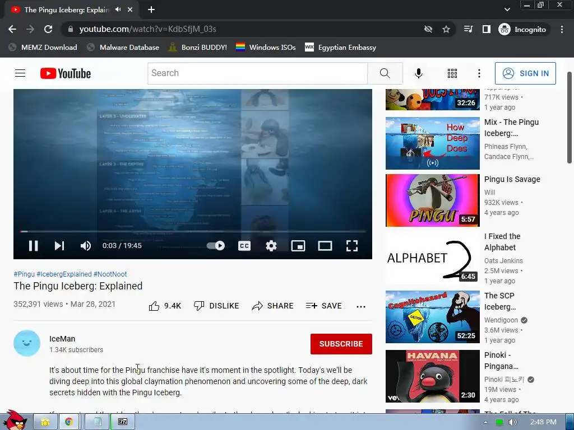Open YouTube settings three-dot menu
This screenshot has width=574, height=430.
tap(479, 73)
